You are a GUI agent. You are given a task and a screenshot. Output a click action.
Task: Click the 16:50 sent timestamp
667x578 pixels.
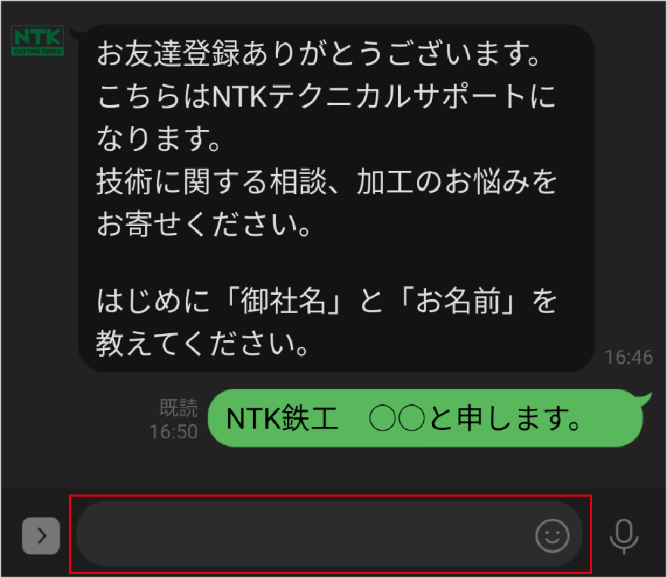(x=174, y=432)
